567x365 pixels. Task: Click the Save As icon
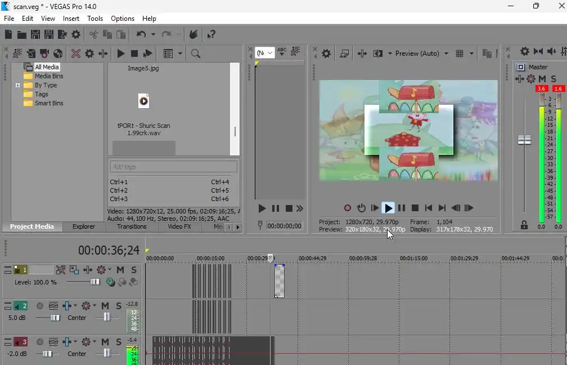pyautogui.click(x=49, y=34)
